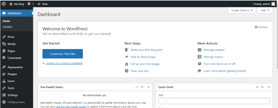The width and height of the screenshot is (278, 108).
Task: Click visit the Site Health screen link
Action: [x=71, y=107]
